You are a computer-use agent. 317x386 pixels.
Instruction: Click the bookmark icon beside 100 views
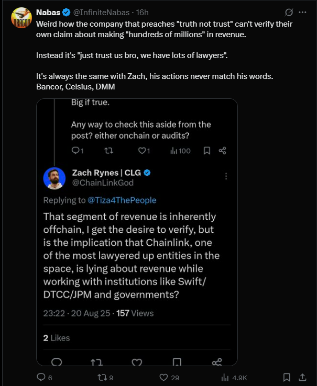207,151
